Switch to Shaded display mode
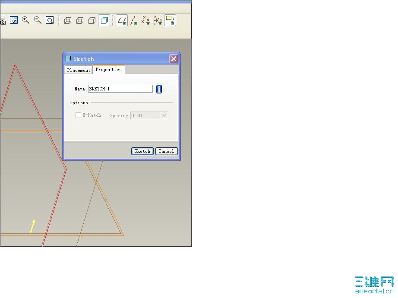The height and width of the screenshot is (298, 398). pyautogui.click(x=104, y=20)
